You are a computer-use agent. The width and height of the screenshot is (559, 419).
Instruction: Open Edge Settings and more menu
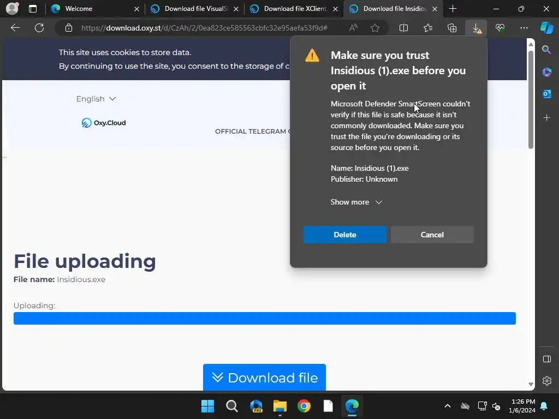click(x=524, y=28)
